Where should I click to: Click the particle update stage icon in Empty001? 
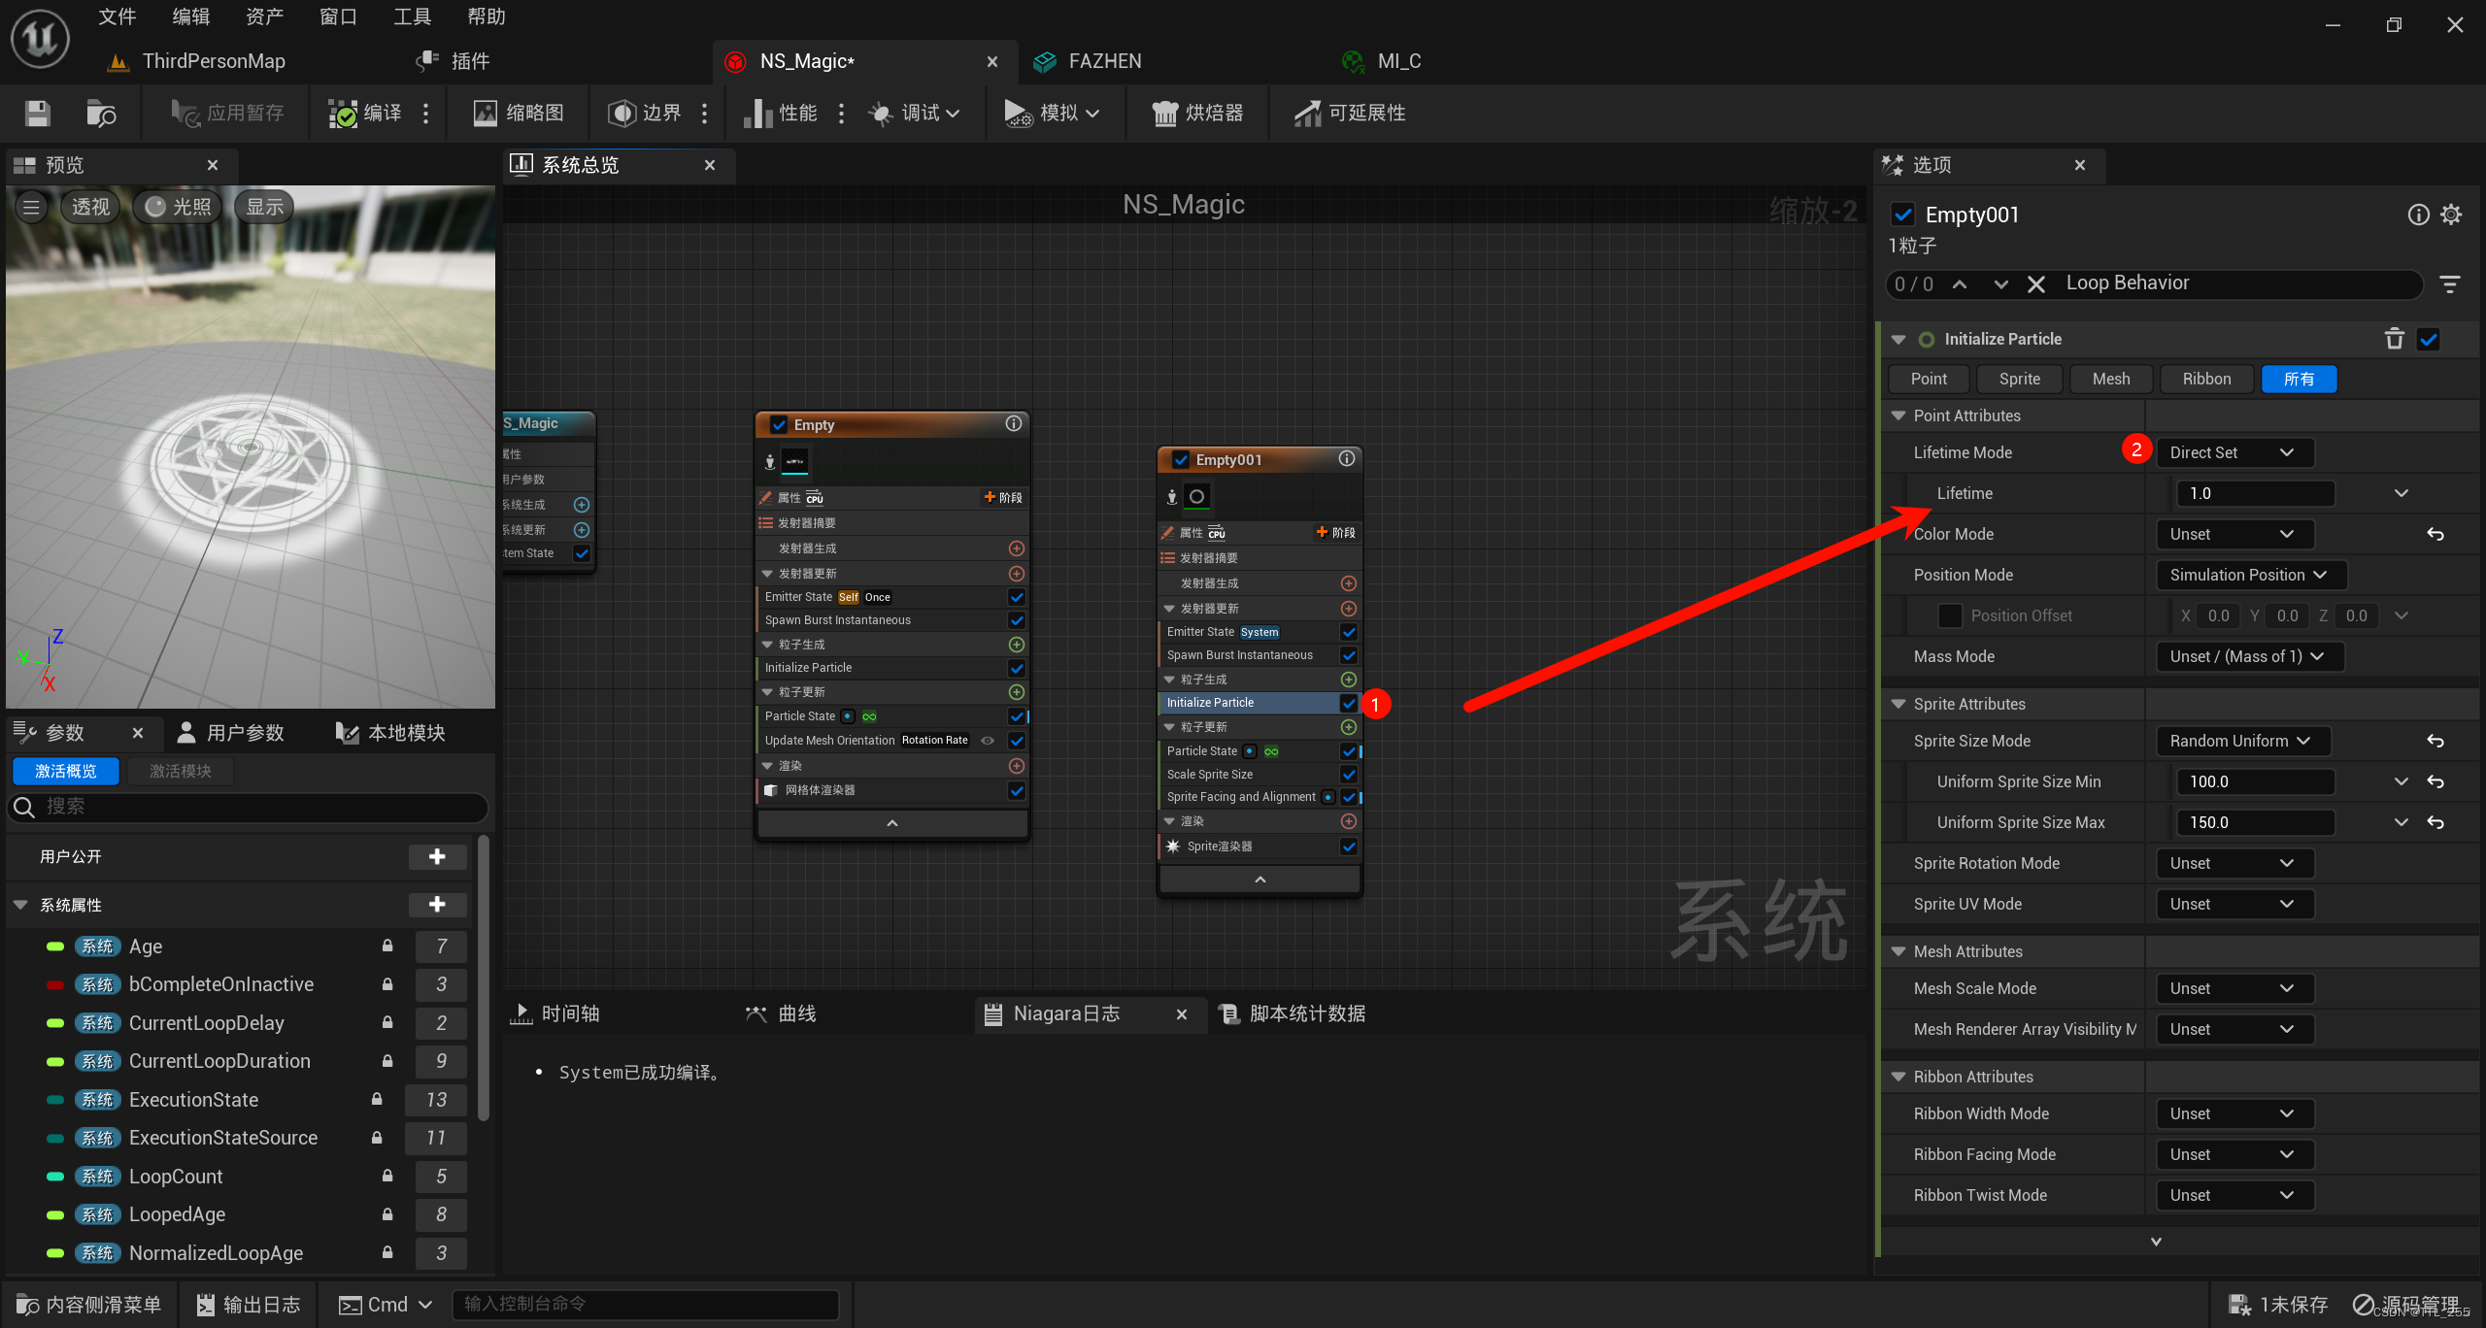pyautogui.click(x=1350, y=726)
